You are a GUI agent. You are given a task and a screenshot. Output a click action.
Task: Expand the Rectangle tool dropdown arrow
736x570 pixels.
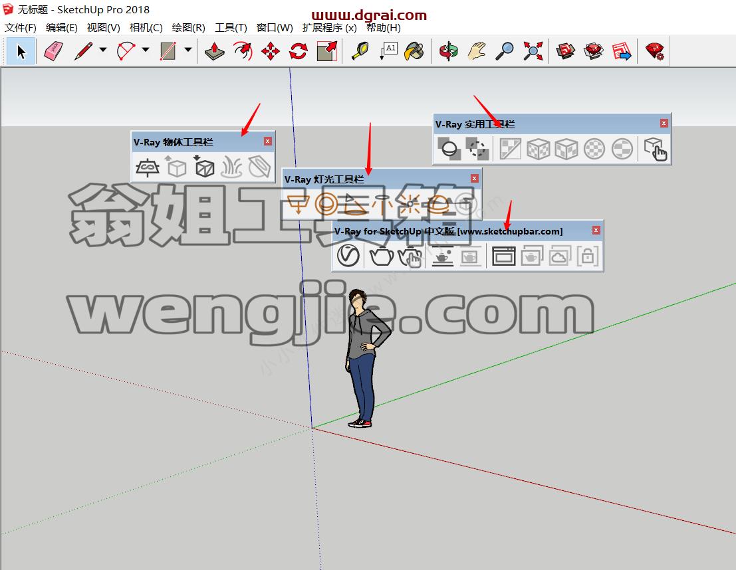(187, 50)
